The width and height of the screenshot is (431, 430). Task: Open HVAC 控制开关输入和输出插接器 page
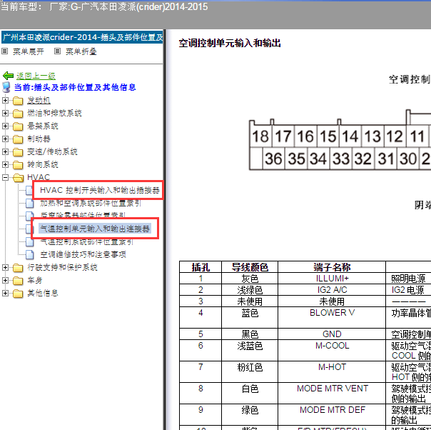tap(99, 190)
